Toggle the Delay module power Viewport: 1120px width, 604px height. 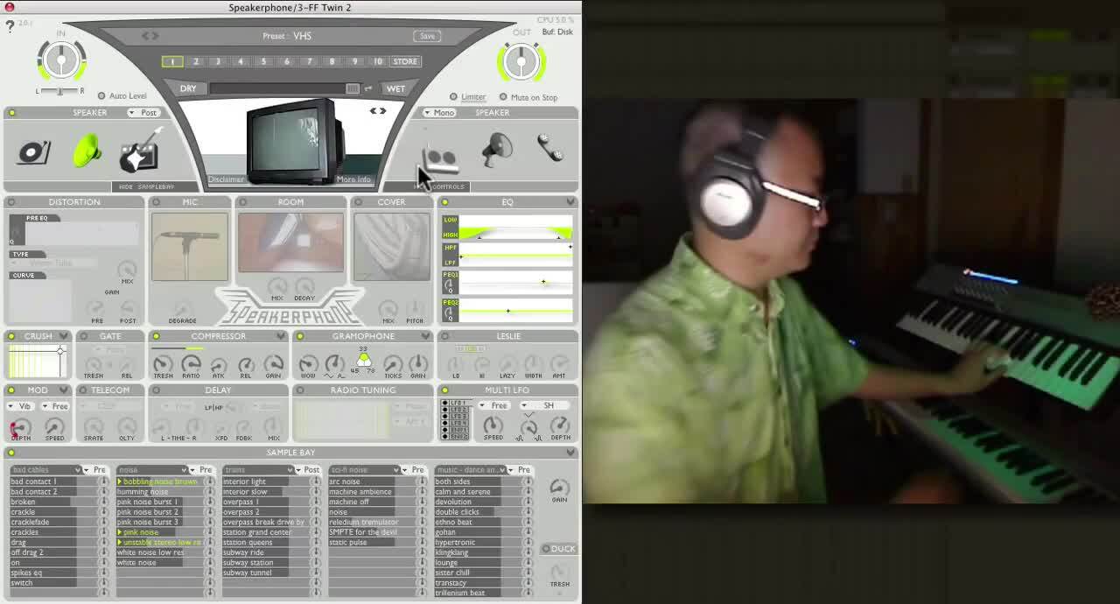tap(156, 390)
